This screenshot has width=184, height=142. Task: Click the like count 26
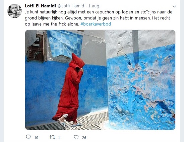click(84, 138)
